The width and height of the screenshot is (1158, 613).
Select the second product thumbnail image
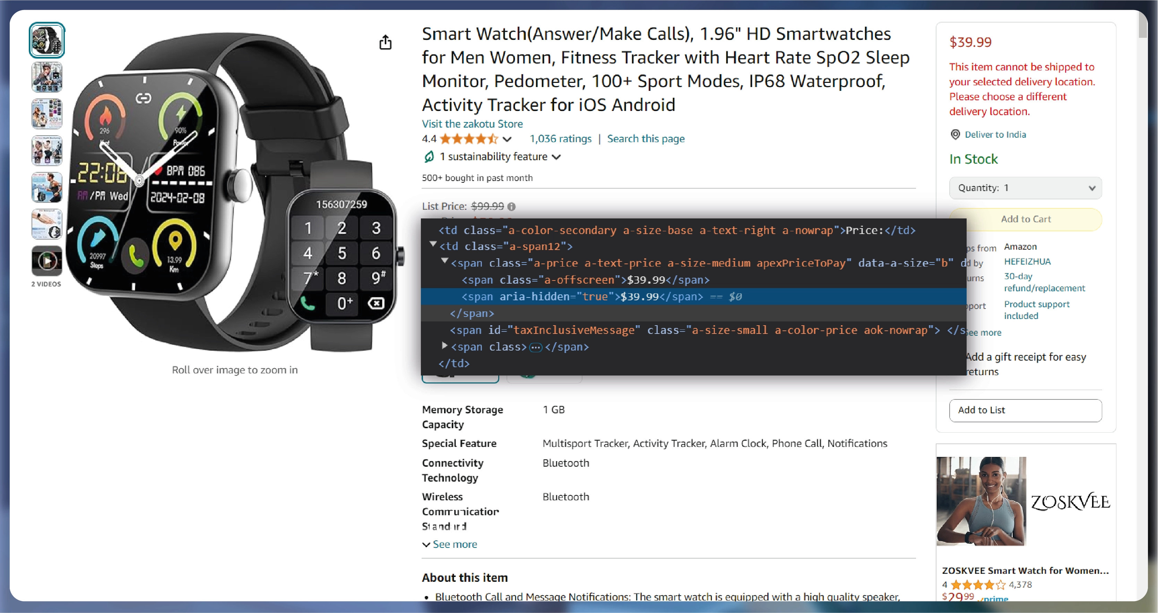click(47, 77)
